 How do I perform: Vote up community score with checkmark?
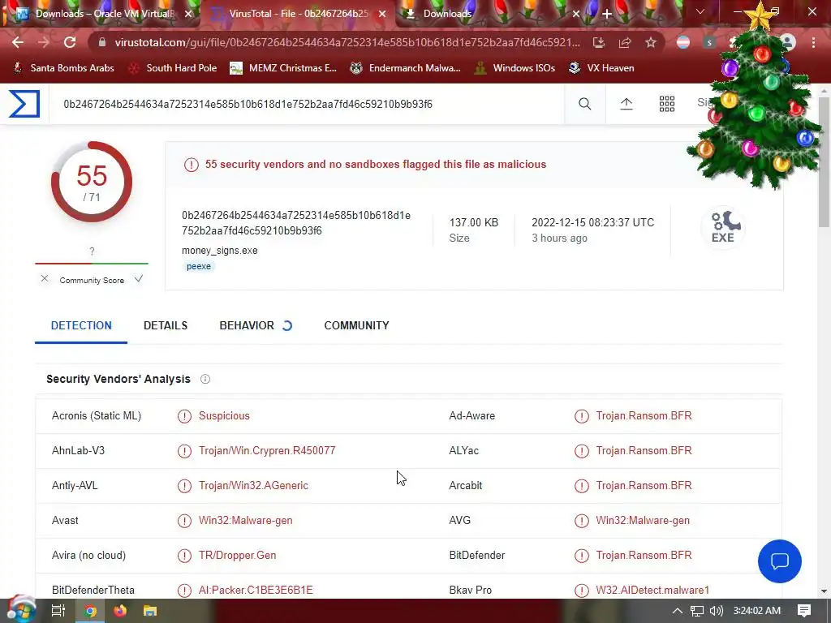click(x=138, y=279)
